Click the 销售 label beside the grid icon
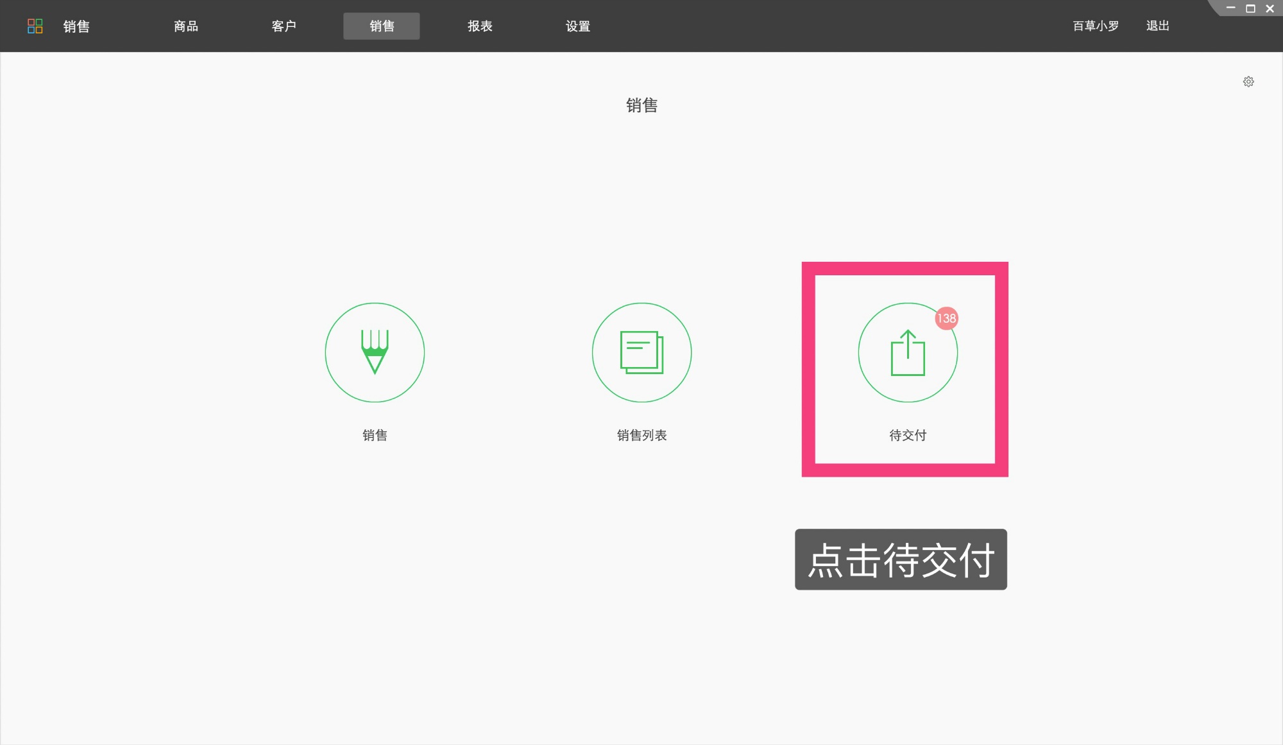This screenshot has height=745, width=1283. click(x=75, y=26)
